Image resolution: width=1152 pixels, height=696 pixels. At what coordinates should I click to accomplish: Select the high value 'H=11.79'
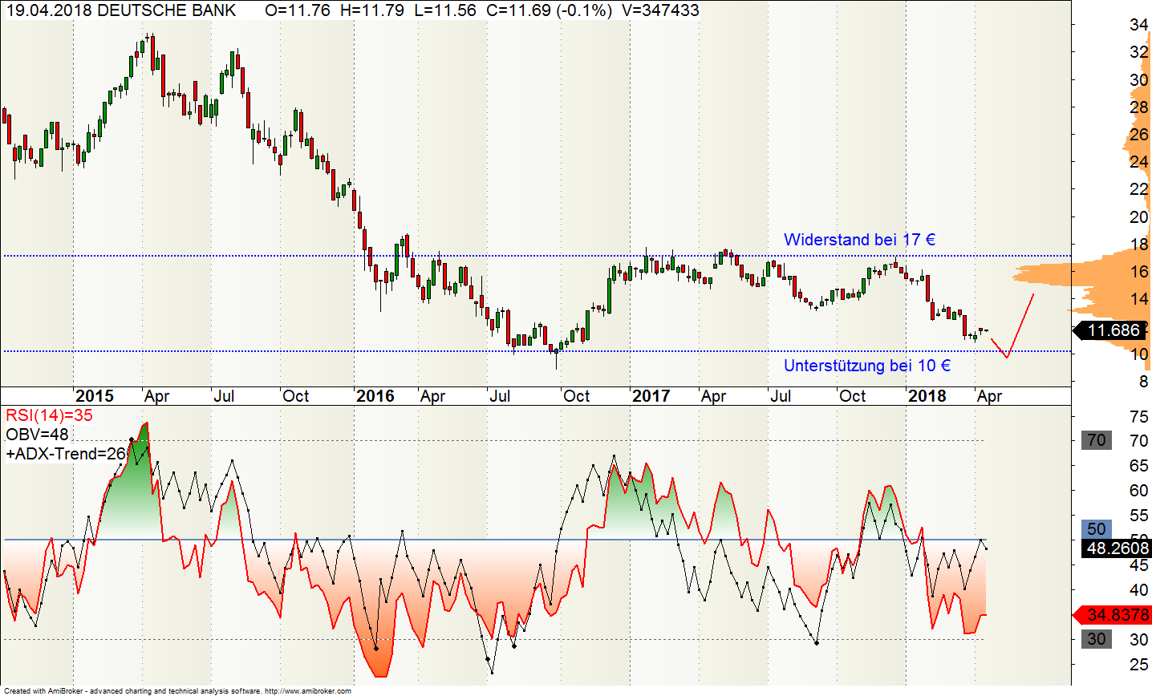(x=372, y=10)
